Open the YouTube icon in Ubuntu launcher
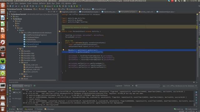The width and height of the screenshot is (200, 112). (x=3, y=55)
